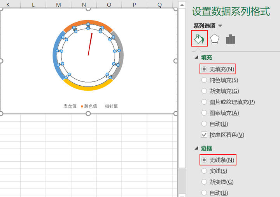
Task: Select column N header
Action: tap(84, 4)
